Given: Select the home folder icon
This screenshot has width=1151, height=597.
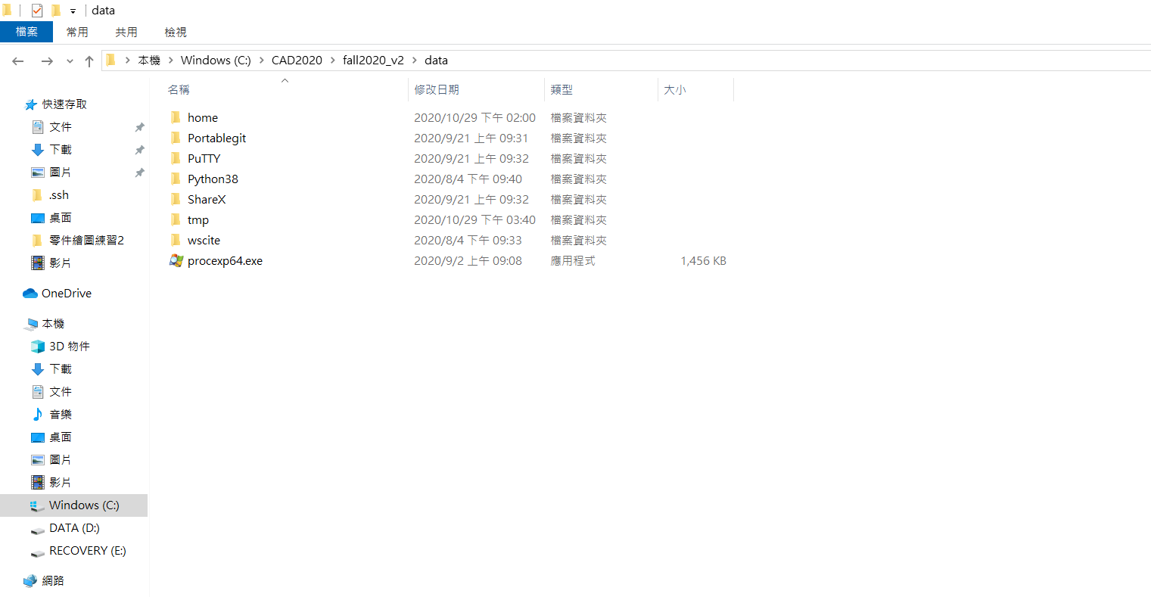Looking at the screenshot, I should tap(176, 117).
